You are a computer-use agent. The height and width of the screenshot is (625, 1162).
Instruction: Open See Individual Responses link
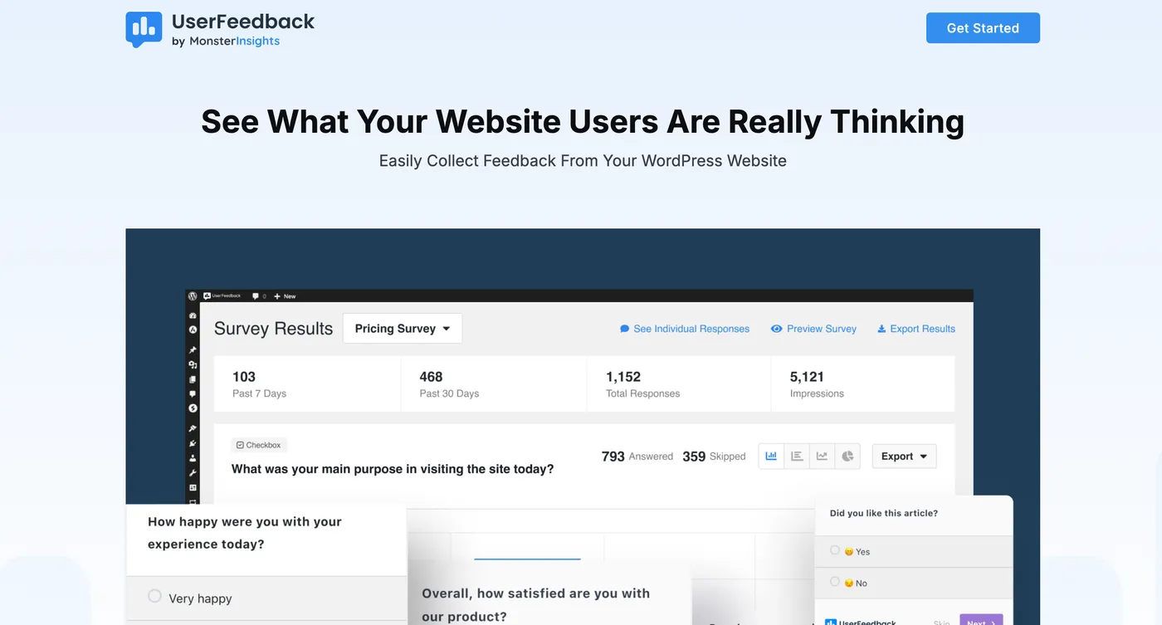click(x=684, y=328)
